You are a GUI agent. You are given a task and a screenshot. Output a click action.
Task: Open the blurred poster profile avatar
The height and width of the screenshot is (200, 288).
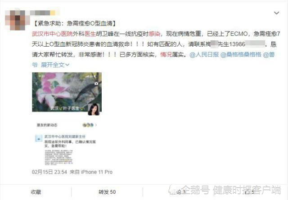[x=17, y=20]
